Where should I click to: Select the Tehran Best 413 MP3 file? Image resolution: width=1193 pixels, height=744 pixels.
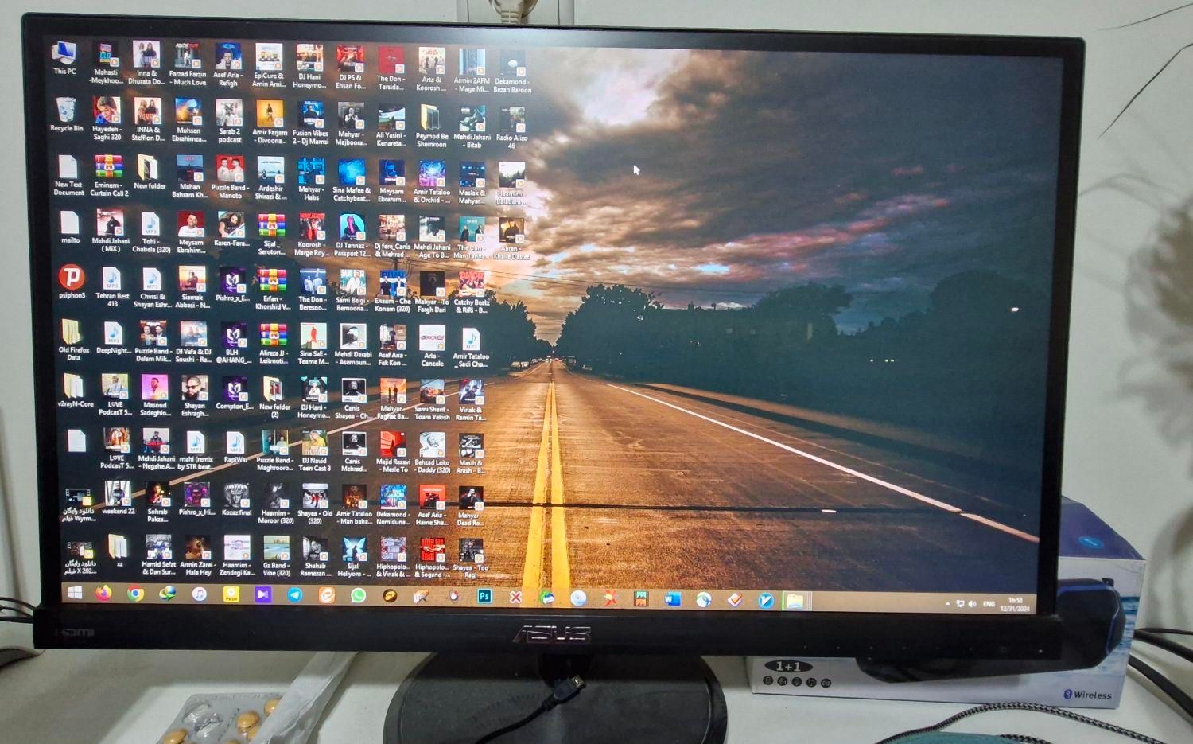point(112,287)
